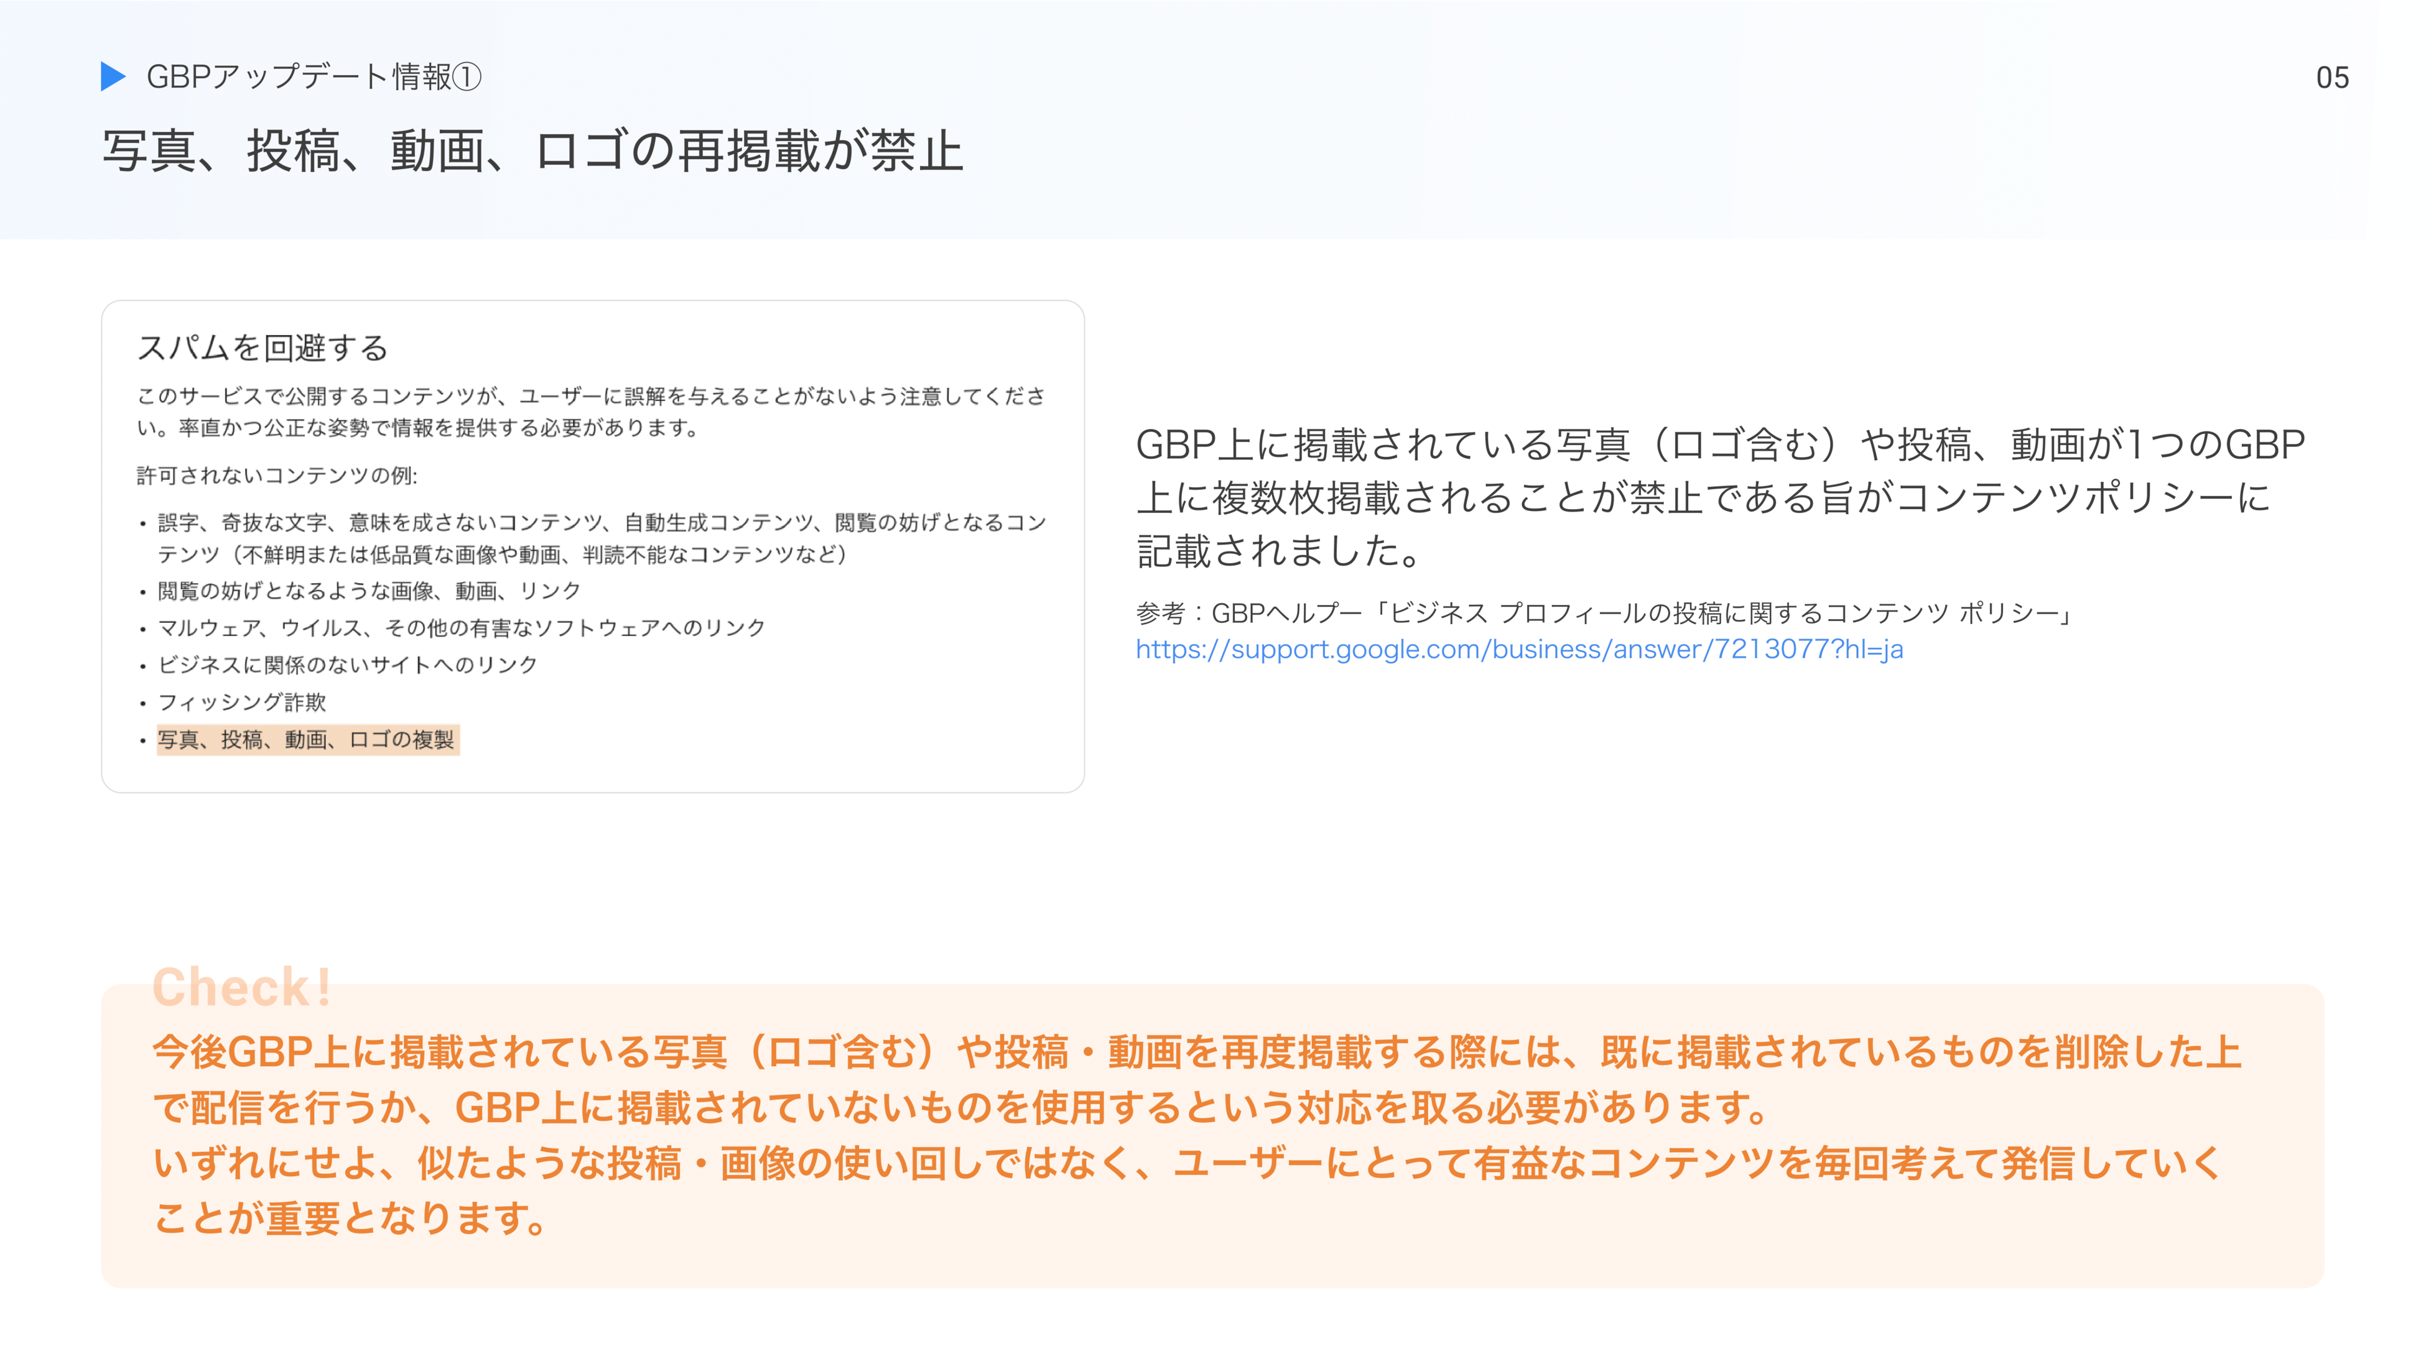Click the マルウェア、ウイルス bullet item
This screenshot has width=2426, height=1364.
(460, 628)
